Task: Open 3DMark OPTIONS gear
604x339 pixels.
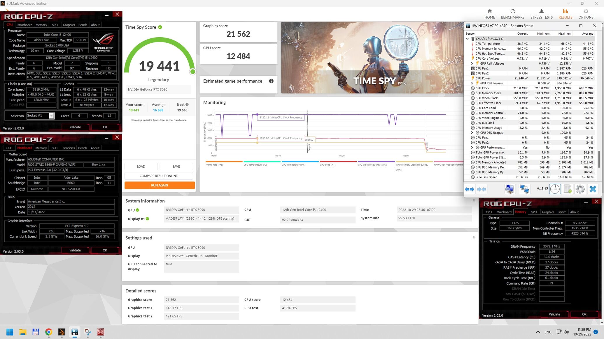Action: pos(586,14)
